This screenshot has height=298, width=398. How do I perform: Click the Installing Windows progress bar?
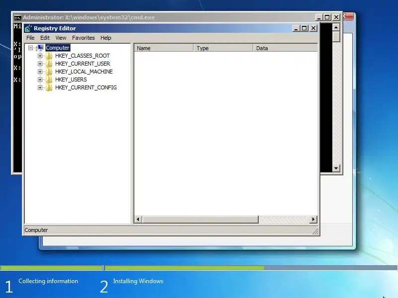click(251, 268)
